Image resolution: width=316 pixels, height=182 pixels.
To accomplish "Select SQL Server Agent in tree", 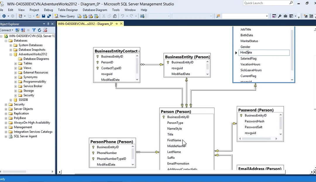I will [25, 136].
